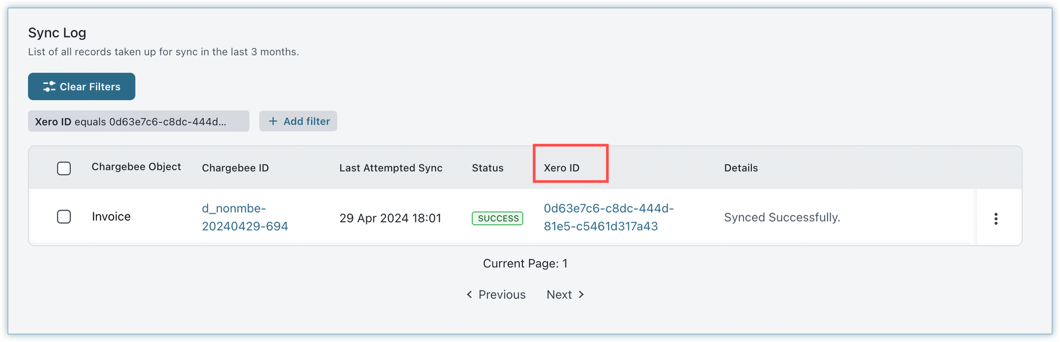
Task: Go to the Next page
Action: [x=559, y=294]
